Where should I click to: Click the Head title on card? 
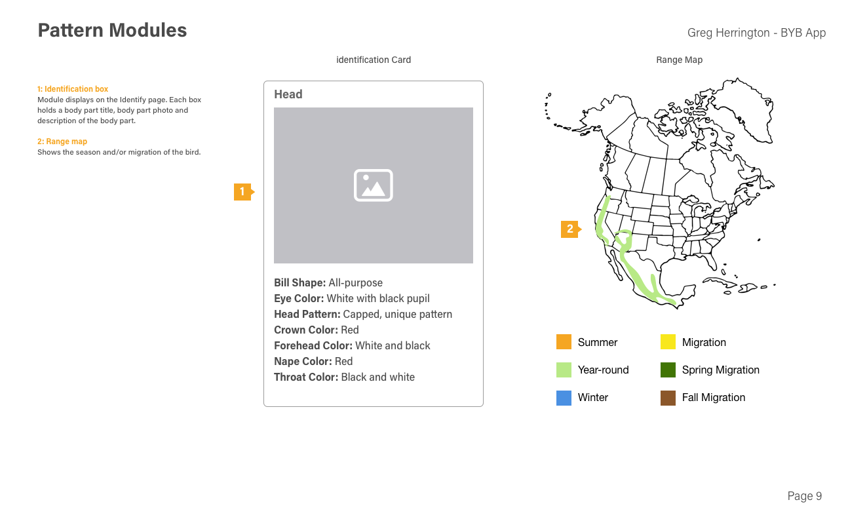pyautogui.click(x=288, y=94)
